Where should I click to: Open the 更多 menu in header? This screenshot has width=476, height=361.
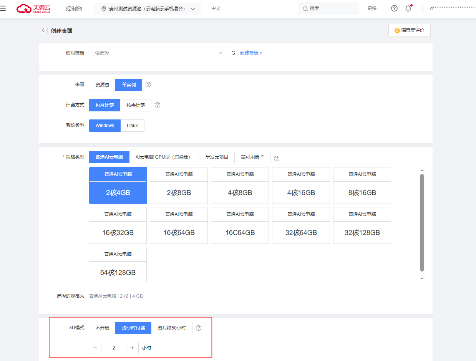click(372, 8)
